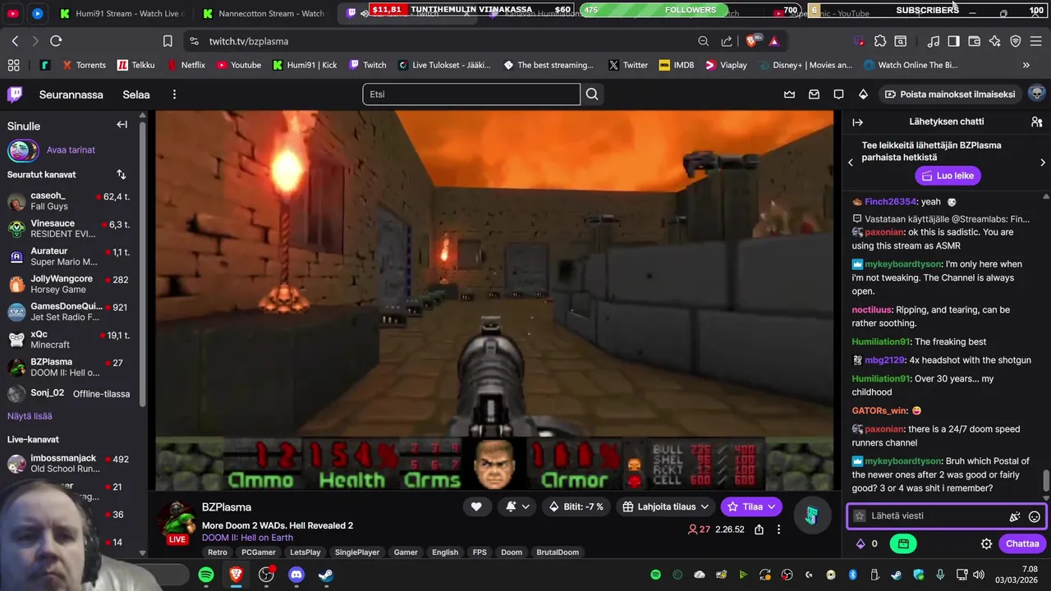Click Näytä lisää link
The width and height of the screenshot is (1051, 591).
point(30,416)
